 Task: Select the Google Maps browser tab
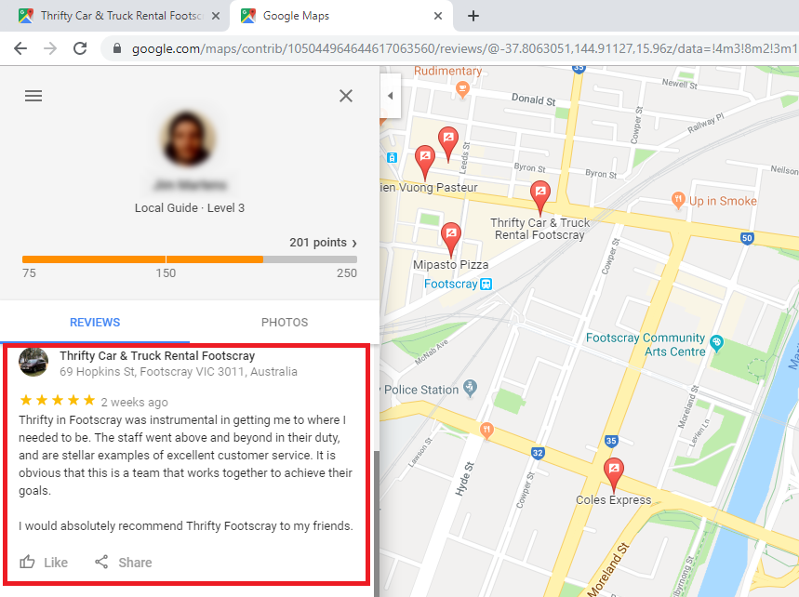pos(340,16)
